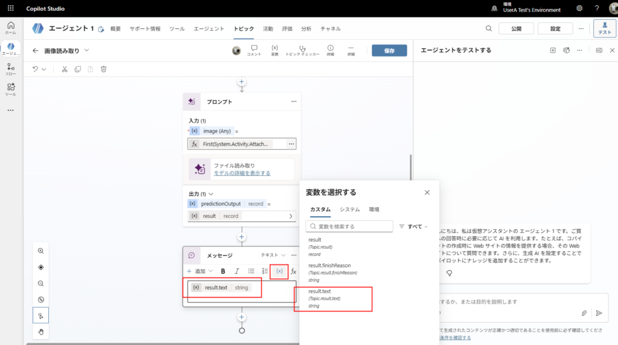The height and width of the screenshot is (345, 618).
Task: Switch to the ツール tab
Action: point(177,29)
